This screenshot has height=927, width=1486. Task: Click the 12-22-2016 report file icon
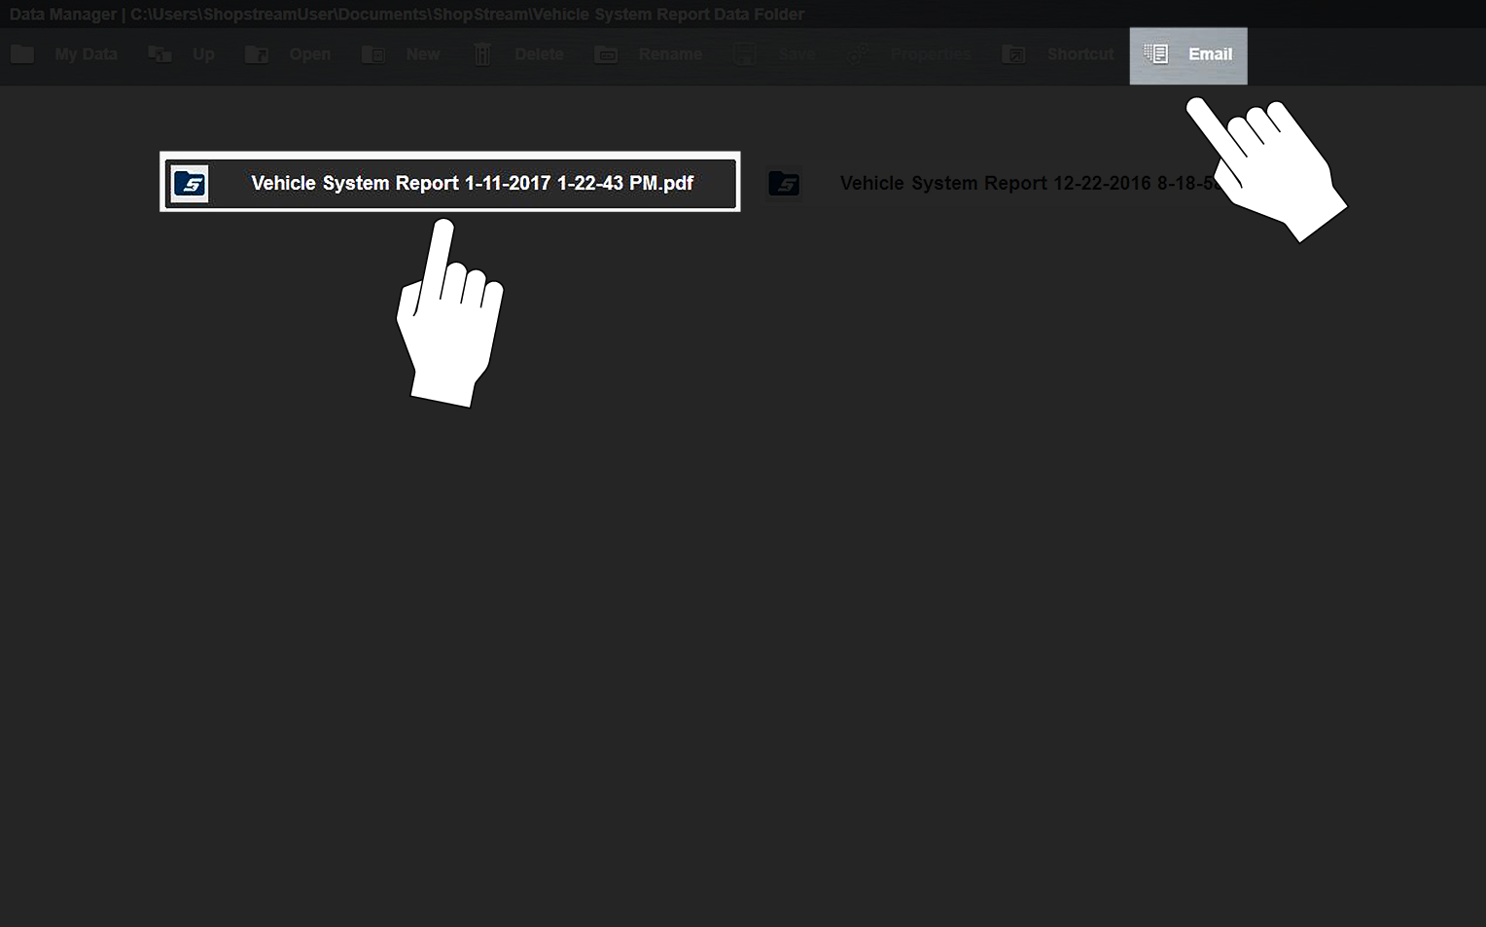click(784, 184)
